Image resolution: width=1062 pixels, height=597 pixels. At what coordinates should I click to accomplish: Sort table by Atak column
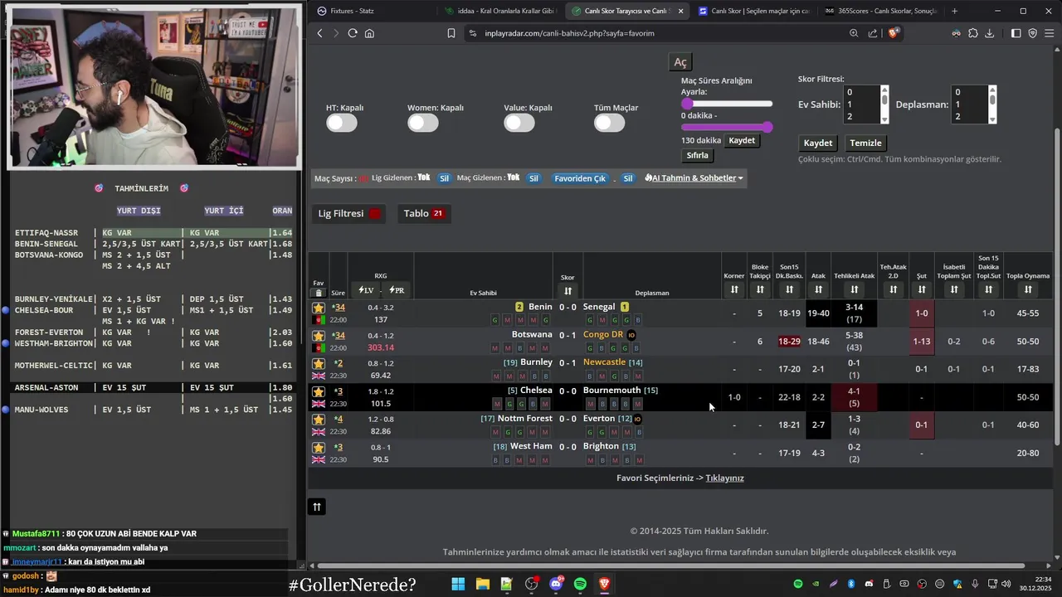(818, 289)
